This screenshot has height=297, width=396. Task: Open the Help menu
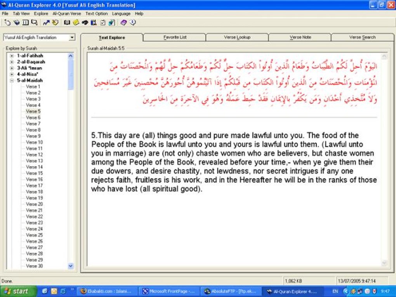139,14
